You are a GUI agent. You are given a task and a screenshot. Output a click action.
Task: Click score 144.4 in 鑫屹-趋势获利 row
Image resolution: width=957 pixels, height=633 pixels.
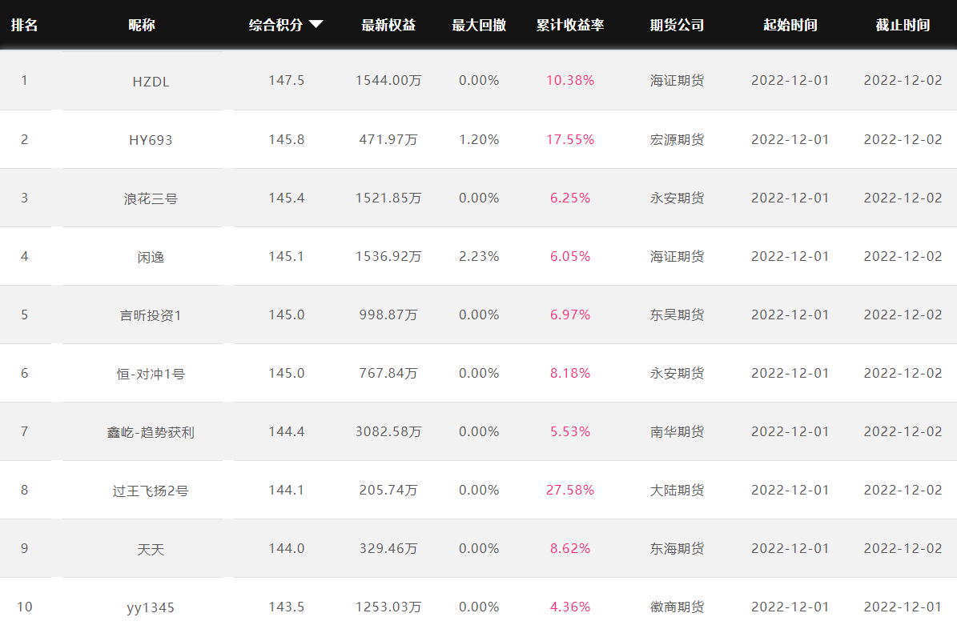coord(286,432)
